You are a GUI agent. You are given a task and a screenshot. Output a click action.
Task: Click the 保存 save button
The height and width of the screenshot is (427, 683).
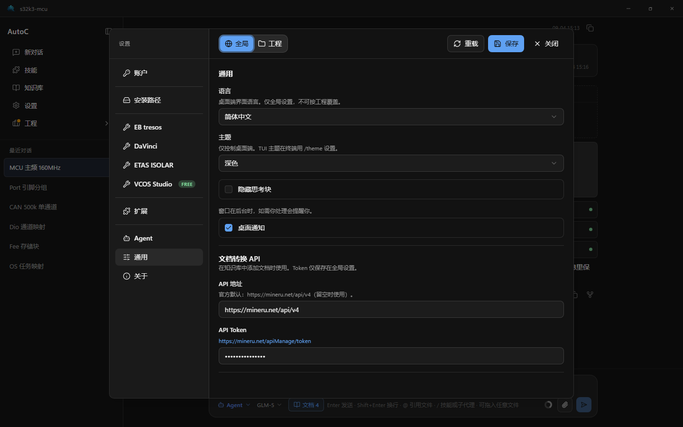506,44
